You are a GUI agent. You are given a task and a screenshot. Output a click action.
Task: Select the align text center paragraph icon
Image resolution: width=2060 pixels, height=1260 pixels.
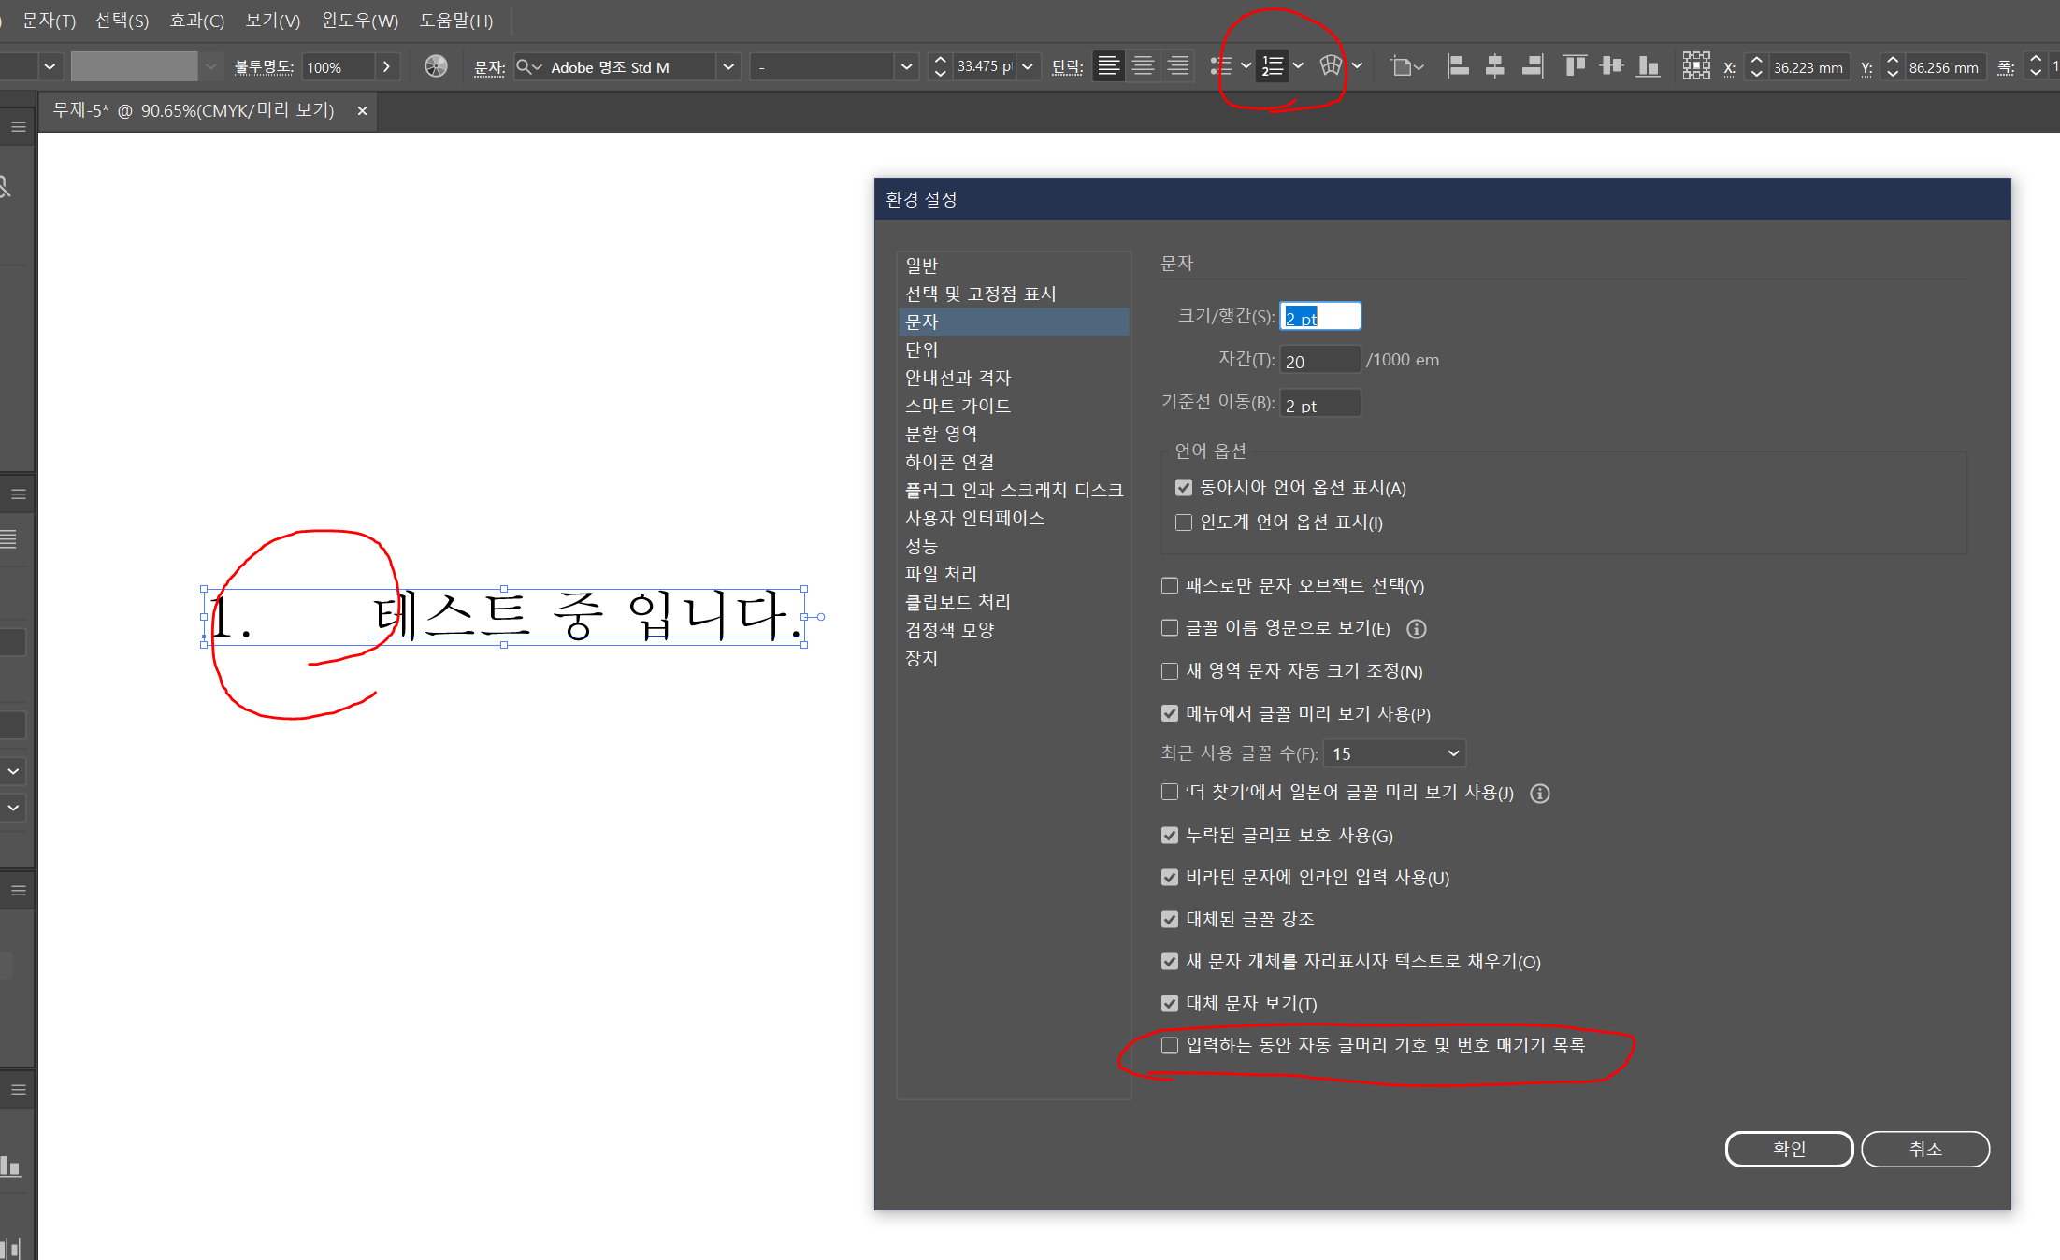tap(1143, 66)
